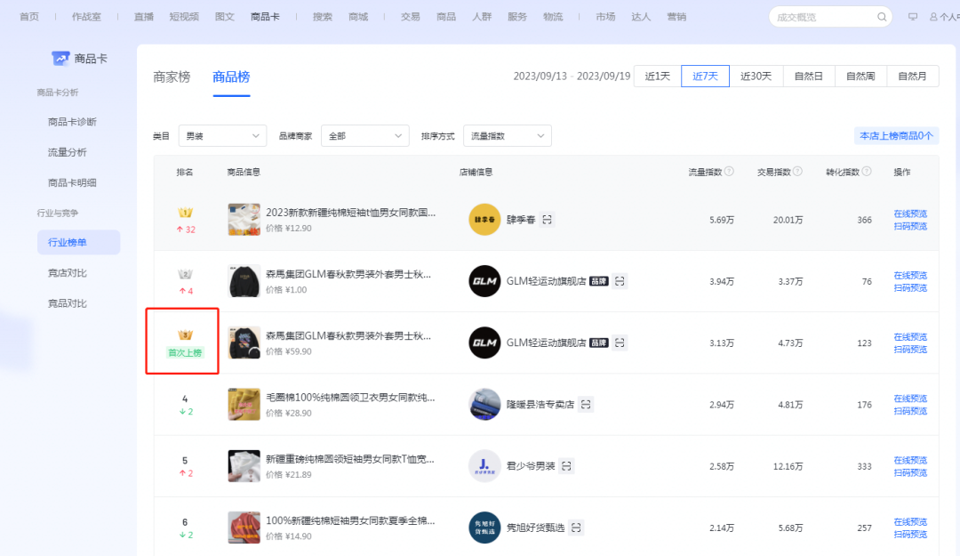Click the crown icon of the rank 1 product
The width and height of the screenshot is (960, 556).
(185, 212)
